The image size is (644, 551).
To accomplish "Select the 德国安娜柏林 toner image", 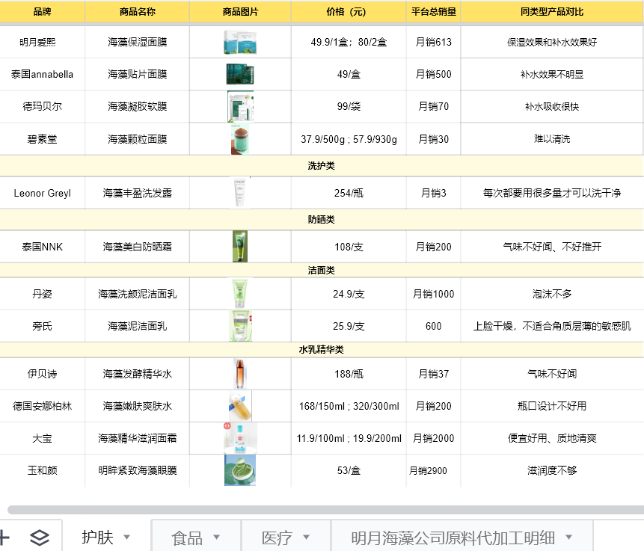I will click(x=240, y=406).
